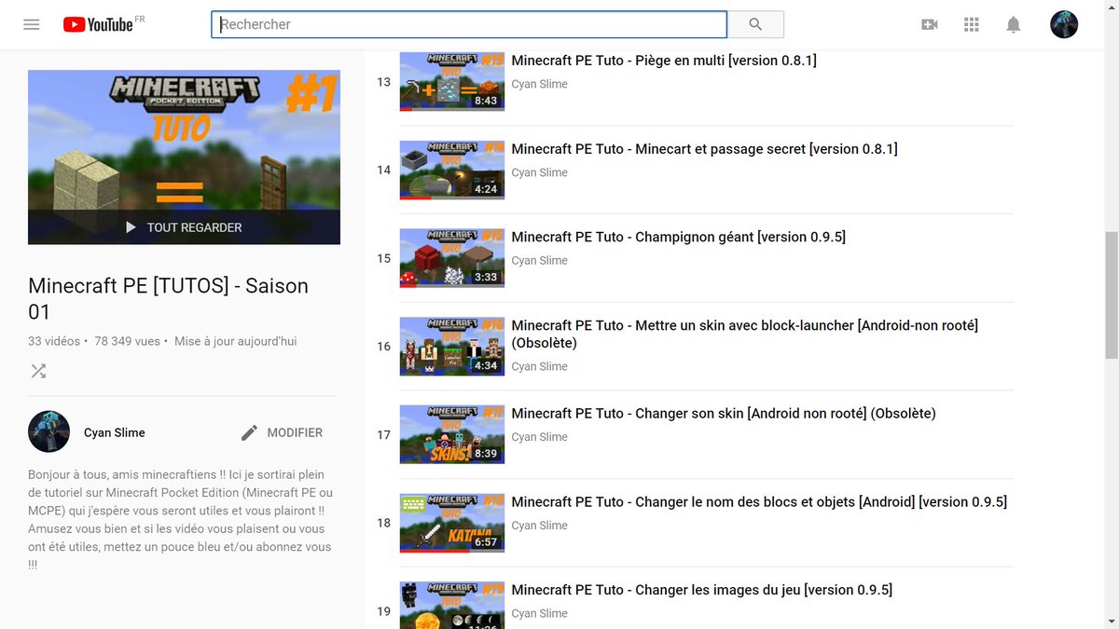1119x629 pixels.
Task: Click index number 13 in list
Action: click(383, 82)
